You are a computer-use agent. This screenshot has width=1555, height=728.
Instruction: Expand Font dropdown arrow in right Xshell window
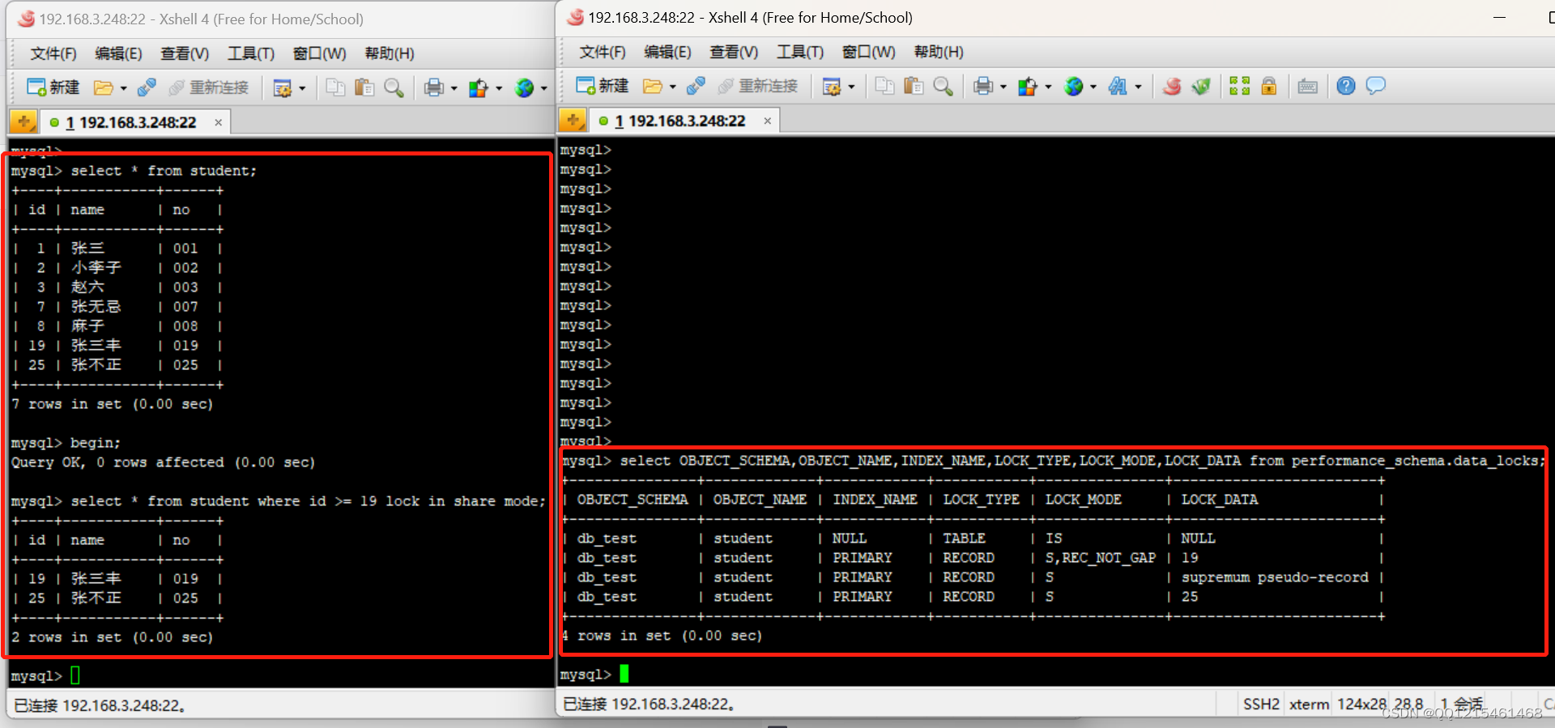tap(1139, 87)
